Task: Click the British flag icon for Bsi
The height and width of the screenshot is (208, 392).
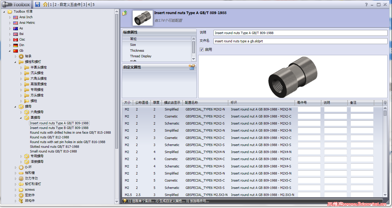Action: click(16, 34)
